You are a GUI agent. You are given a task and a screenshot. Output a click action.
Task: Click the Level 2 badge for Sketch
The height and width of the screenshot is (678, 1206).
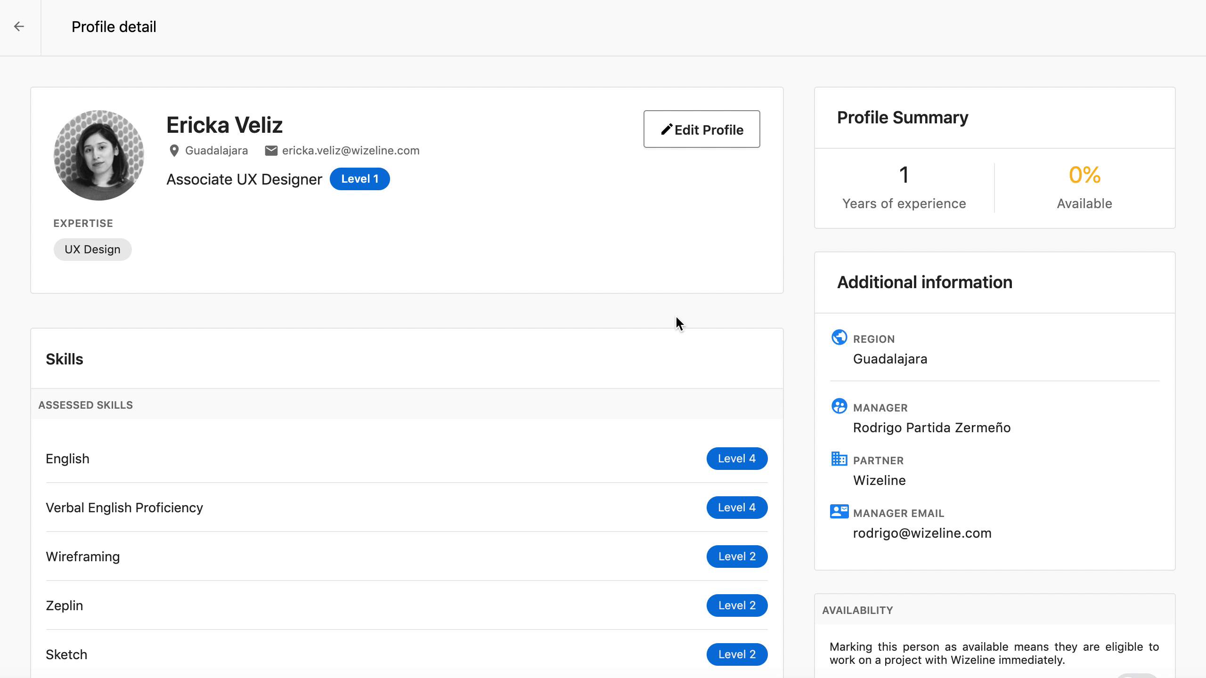(x=737, y=654)
